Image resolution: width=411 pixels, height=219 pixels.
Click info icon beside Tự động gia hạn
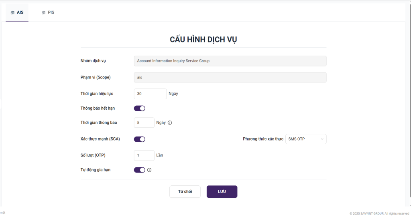click(149, 170)
